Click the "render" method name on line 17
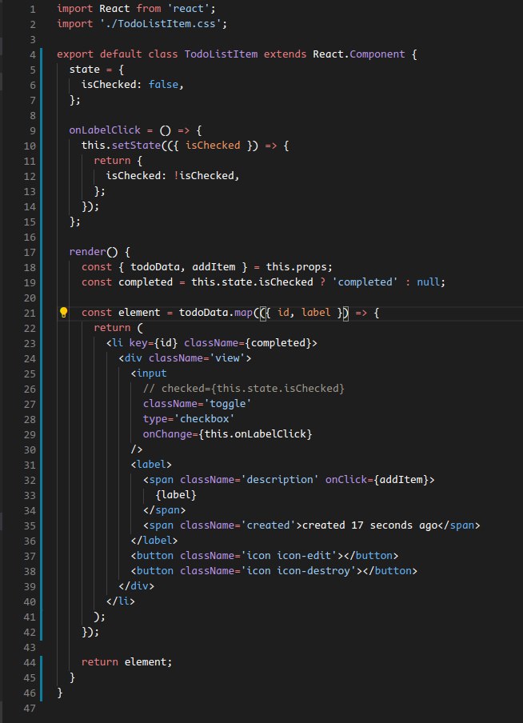 pos(88,252)
